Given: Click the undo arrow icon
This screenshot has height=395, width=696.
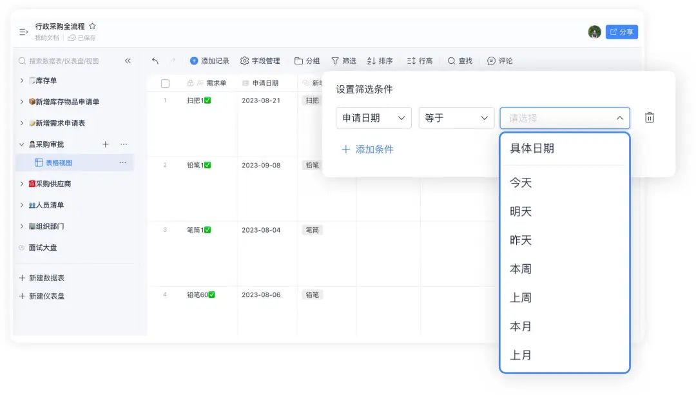Looking at the screenshot, I should point(155,61).
